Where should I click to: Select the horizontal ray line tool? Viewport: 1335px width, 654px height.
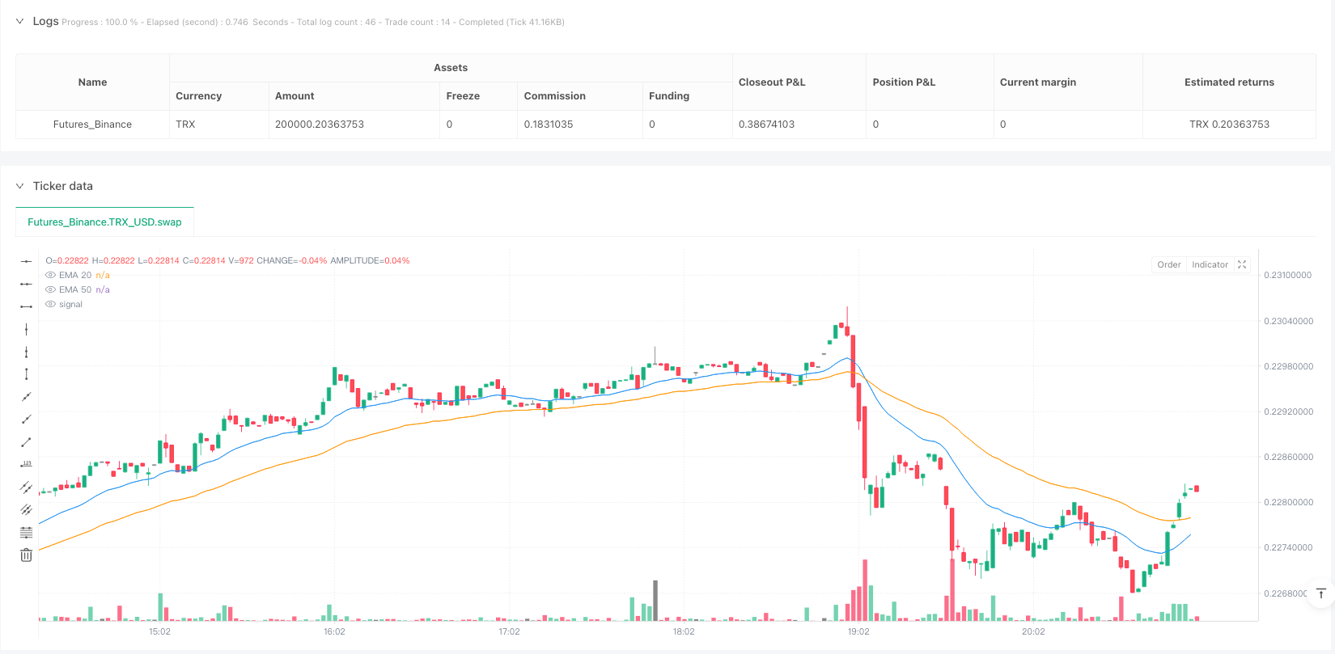point(26,284)
